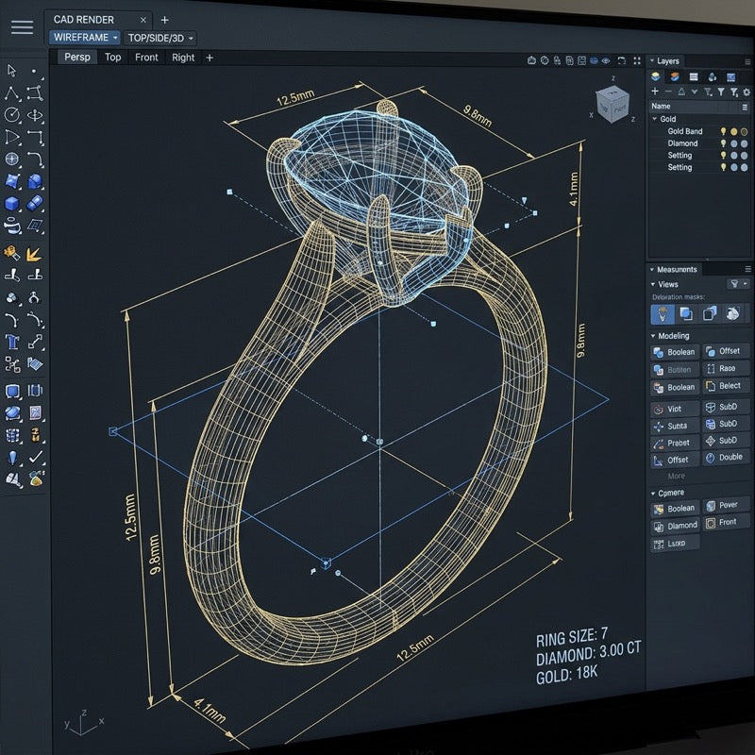Open the hamburger menu
The width and height of the screenshot is (755, 755).
[22, 27]
